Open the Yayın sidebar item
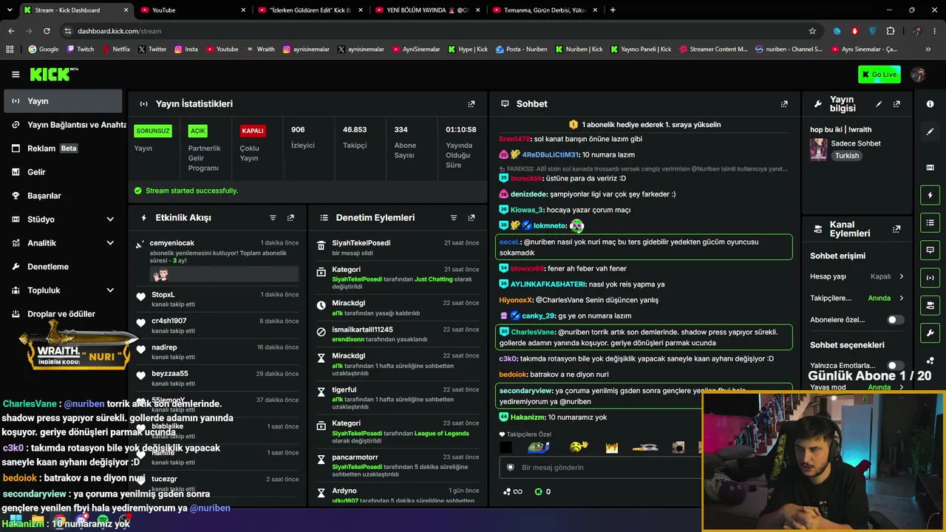 [x=63, y=101]
